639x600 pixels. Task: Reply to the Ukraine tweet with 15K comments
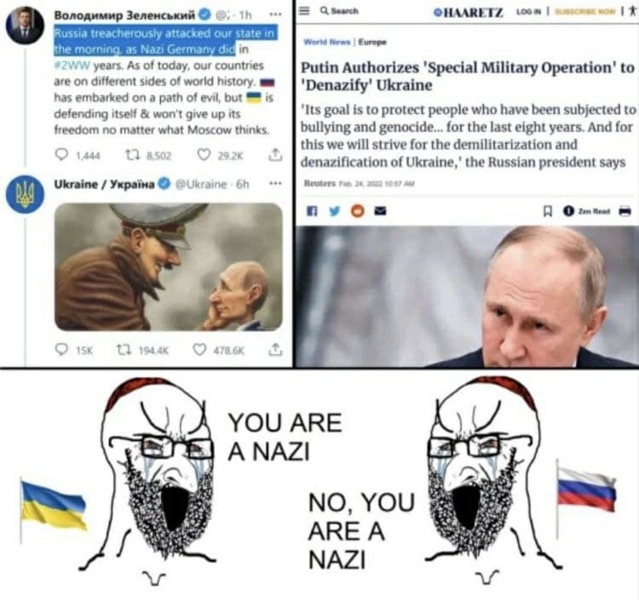[61, 350]
